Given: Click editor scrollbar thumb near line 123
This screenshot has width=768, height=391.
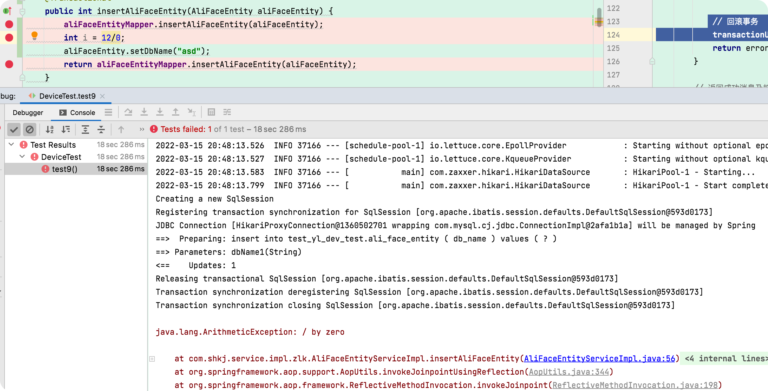Looking at the screenshot, I should [599, 18].
